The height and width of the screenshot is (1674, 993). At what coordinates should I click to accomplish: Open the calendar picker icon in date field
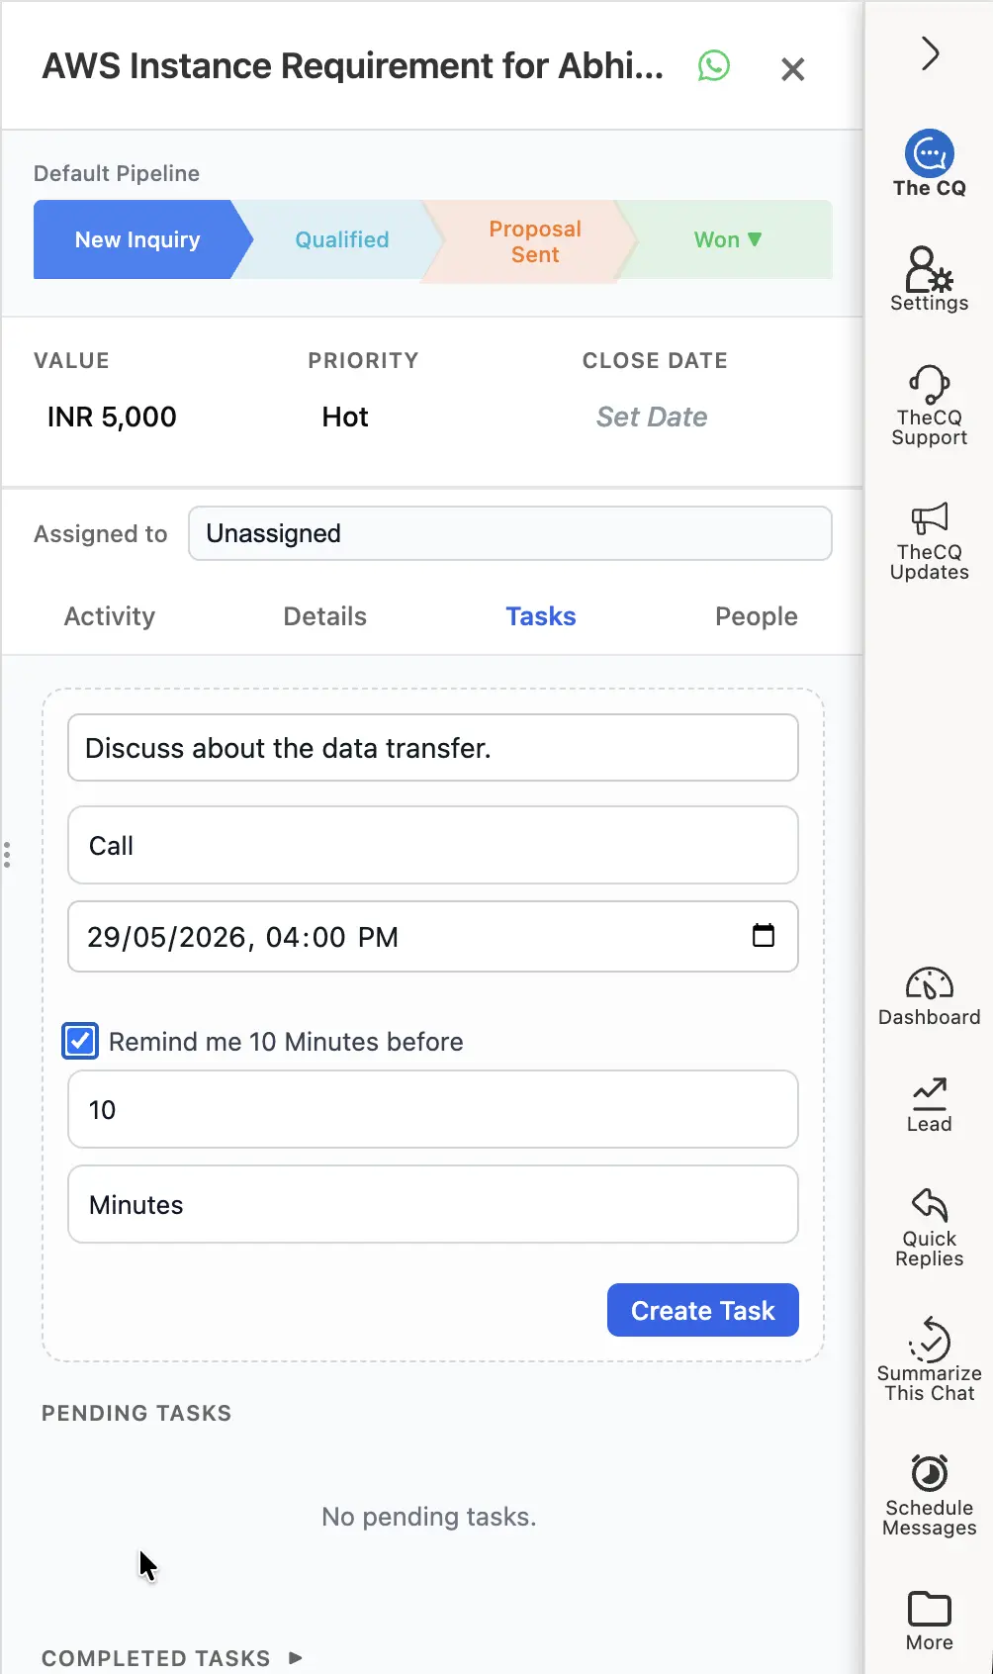(764, 935)
